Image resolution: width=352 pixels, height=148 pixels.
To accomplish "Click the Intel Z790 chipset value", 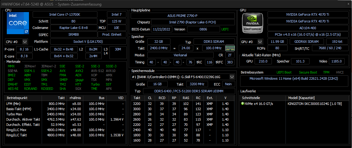I will (x=193, y=22).
